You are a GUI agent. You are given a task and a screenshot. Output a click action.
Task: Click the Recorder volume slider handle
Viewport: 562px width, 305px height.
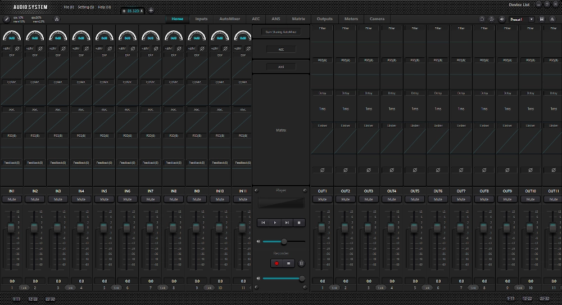pyautogui.click(x=302, y=279)
